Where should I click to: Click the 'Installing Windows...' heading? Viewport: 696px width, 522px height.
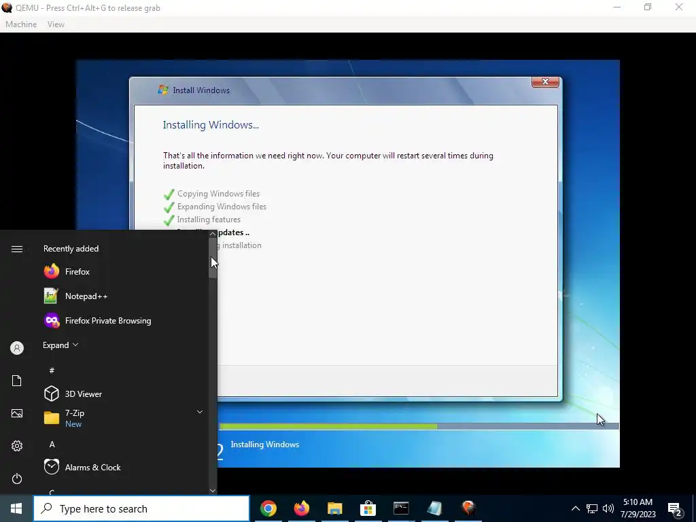(x=211, y=125)
